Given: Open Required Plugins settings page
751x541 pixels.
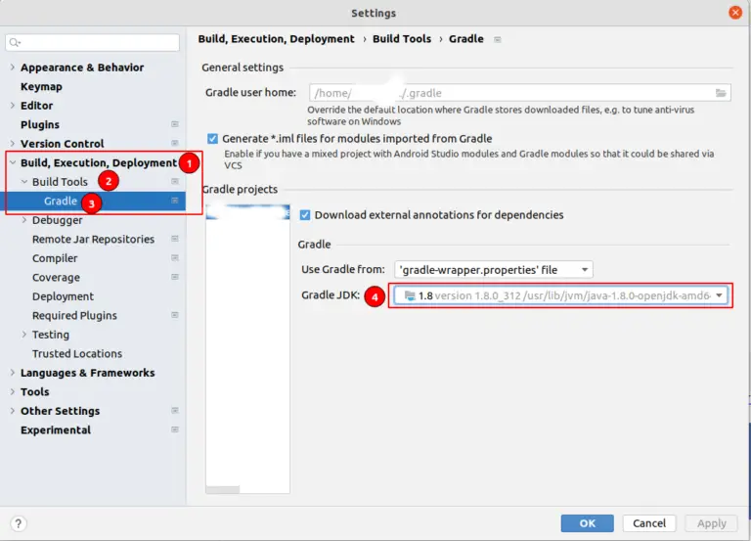Looking at the screenshot, I should pos(74,315).
